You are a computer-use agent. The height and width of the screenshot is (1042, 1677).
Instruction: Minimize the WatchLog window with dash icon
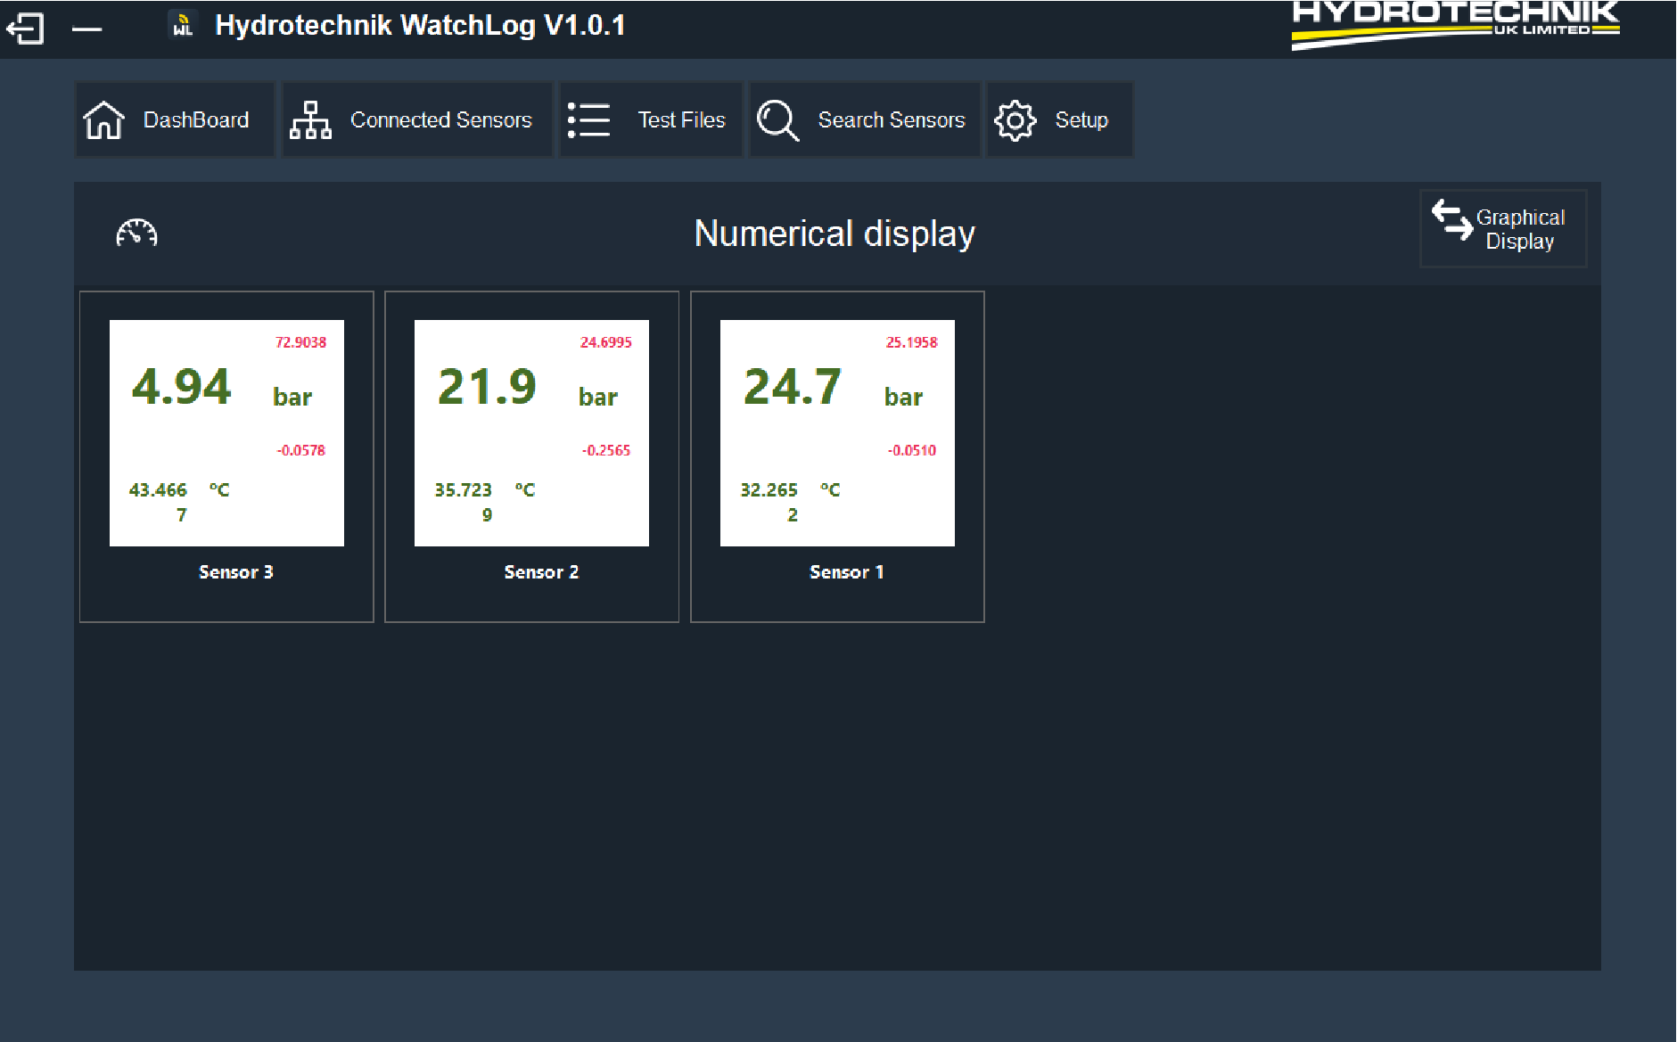(86, 29)
